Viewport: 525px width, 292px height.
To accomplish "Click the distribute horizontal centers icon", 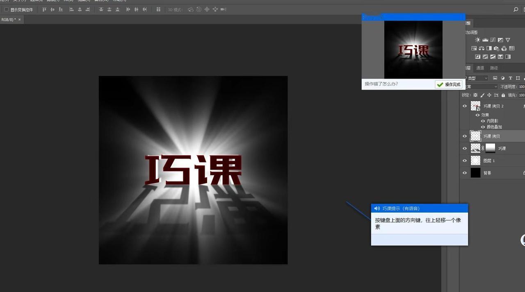I will (x=136, y=9).
